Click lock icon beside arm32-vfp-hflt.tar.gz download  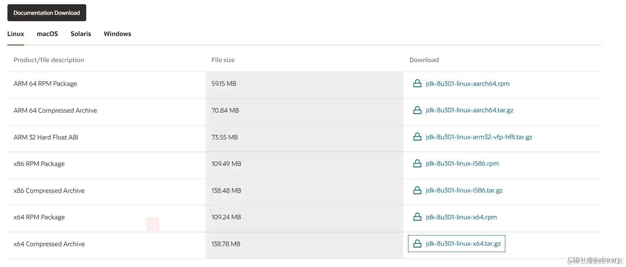[417, 137]
